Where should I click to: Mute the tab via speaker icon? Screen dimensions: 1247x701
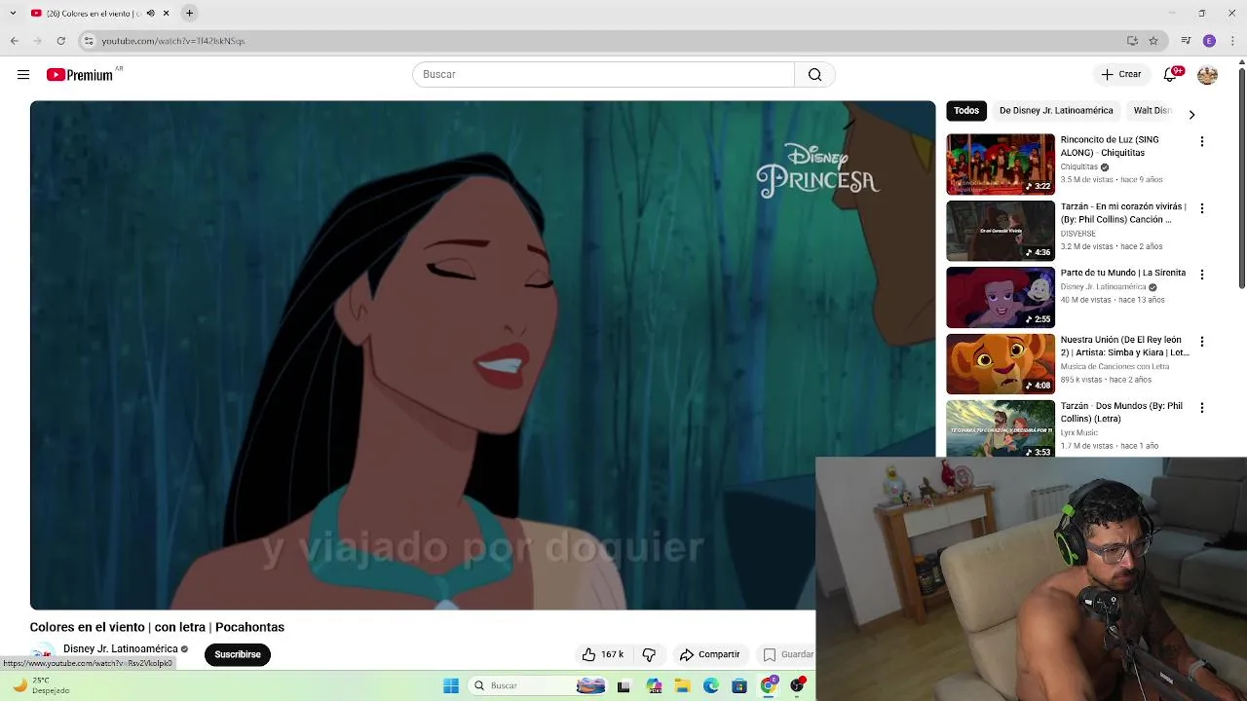150,14
